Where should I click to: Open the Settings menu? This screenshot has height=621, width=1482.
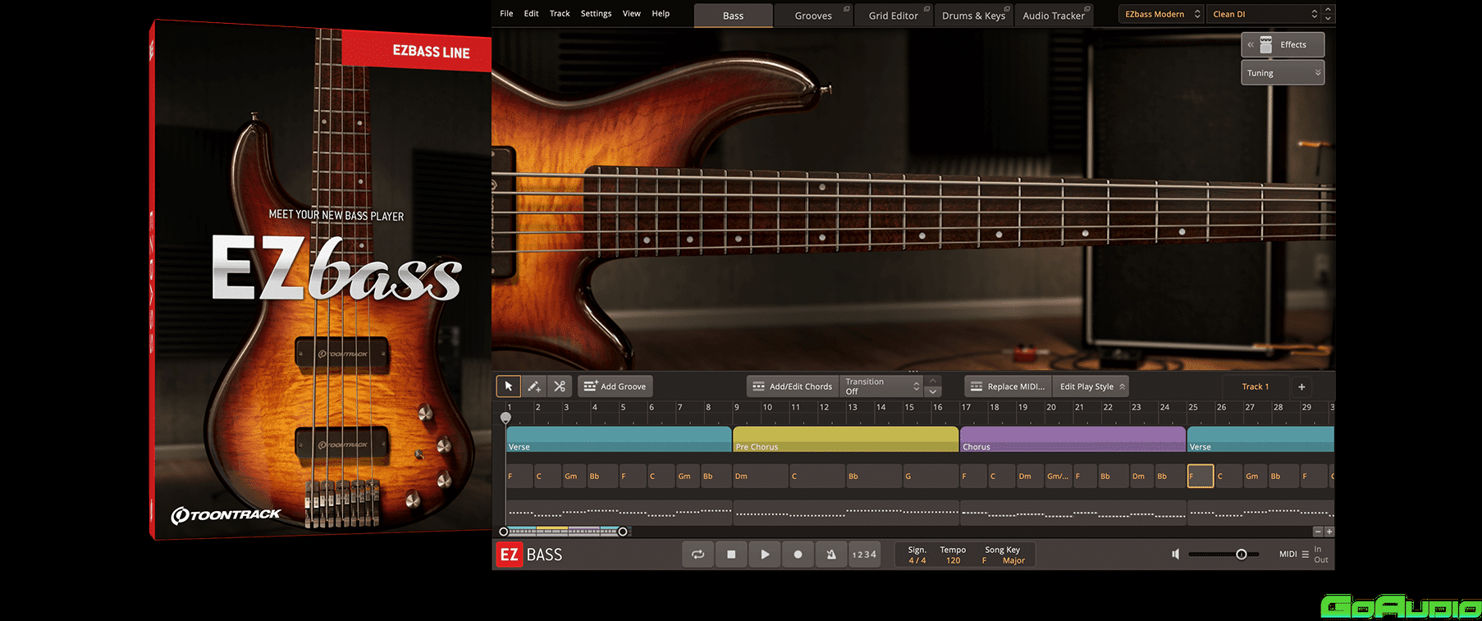click(x=596, y=13)
